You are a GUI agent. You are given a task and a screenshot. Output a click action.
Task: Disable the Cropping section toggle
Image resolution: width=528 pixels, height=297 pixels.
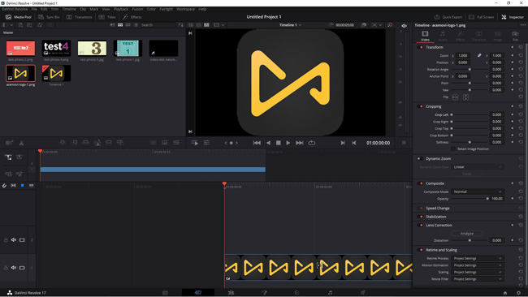(420, 106)
